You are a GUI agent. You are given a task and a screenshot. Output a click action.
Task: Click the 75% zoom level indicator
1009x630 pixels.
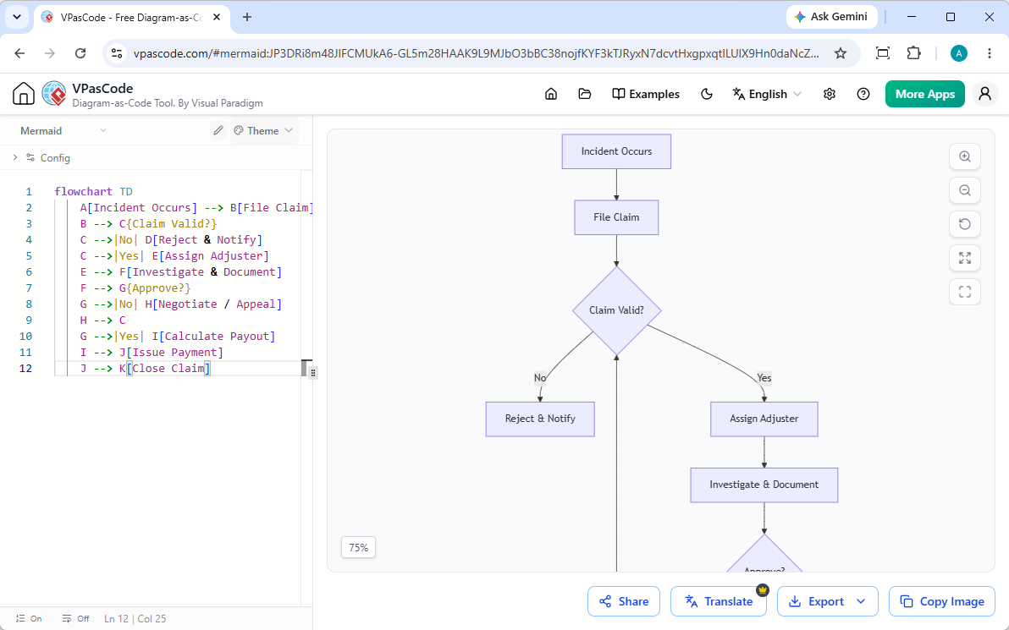coord(358,548)
